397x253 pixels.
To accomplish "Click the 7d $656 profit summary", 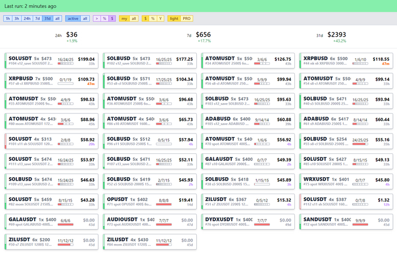I will 203,37.
